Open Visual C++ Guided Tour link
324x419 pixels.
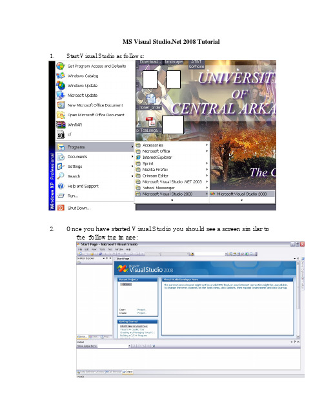(x=132, y=329)
